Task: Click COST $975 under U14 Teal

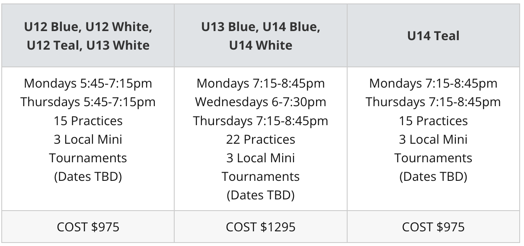Action: click(433, 227)
